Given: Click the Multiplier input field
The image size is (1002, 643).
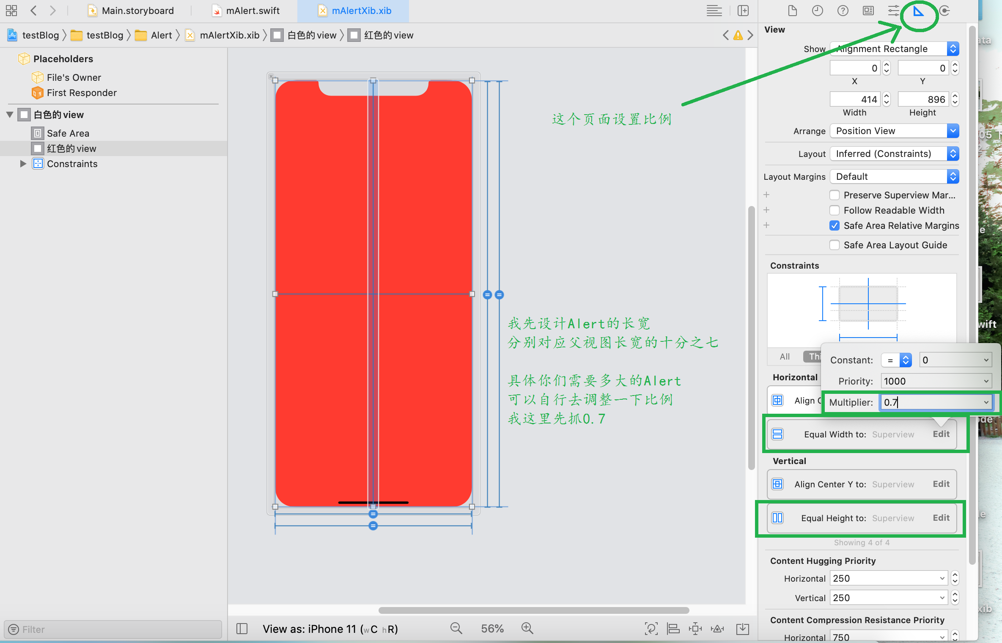Looking at the screenshot, I should tap(935, 402).
